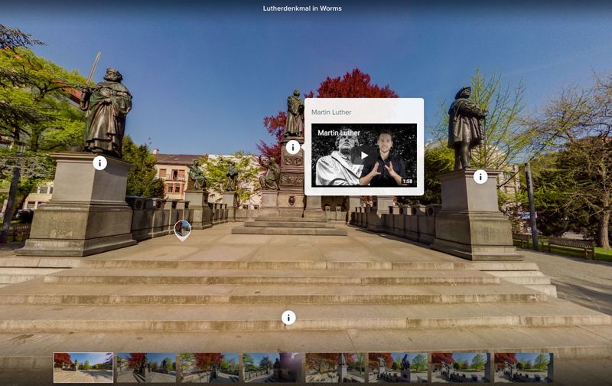The image size is (612, 386).
Task: Click the 1:58 video duration badge
Action: (407, 182)
